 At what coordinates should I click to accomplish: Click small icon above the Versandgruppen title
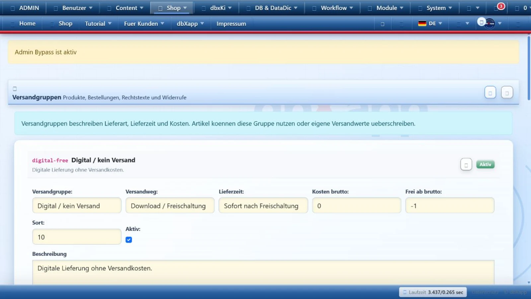15,89
